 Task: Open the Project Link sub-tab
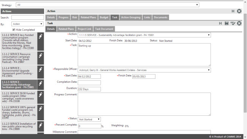click(84, 29)
